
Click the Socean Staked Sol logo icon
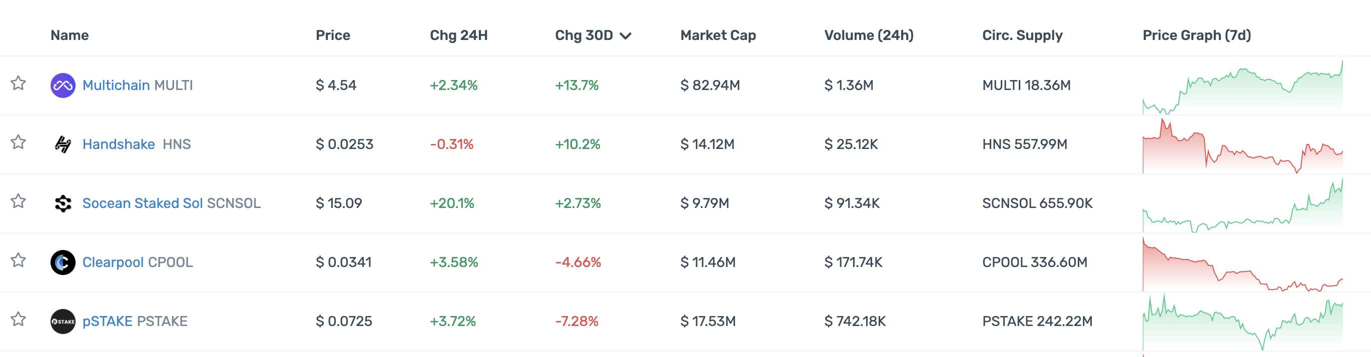coord(63,203)
